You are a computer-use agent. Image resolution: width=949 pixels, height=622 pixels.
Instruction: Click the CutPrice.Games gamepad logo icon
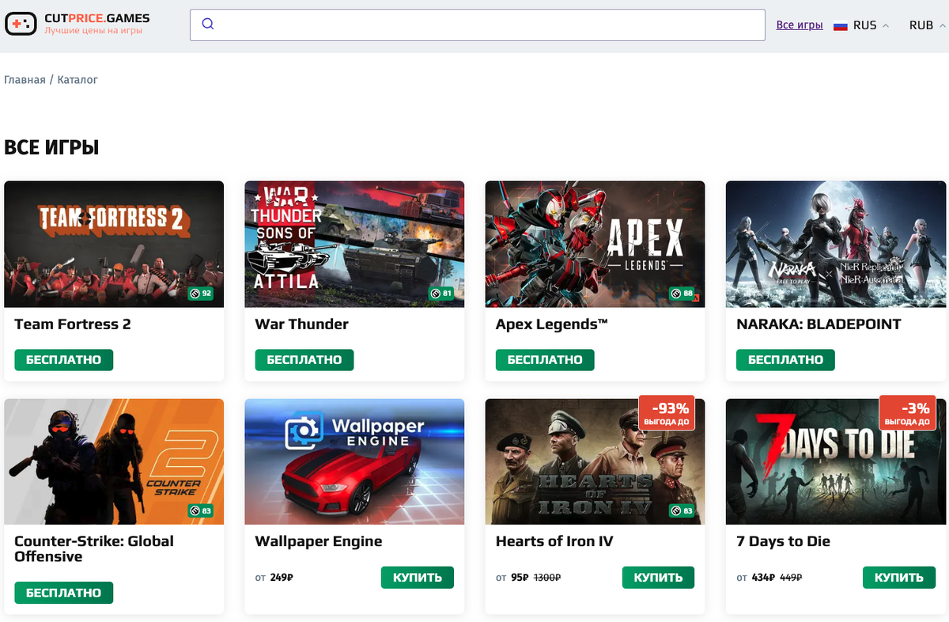tap(21, 25)
